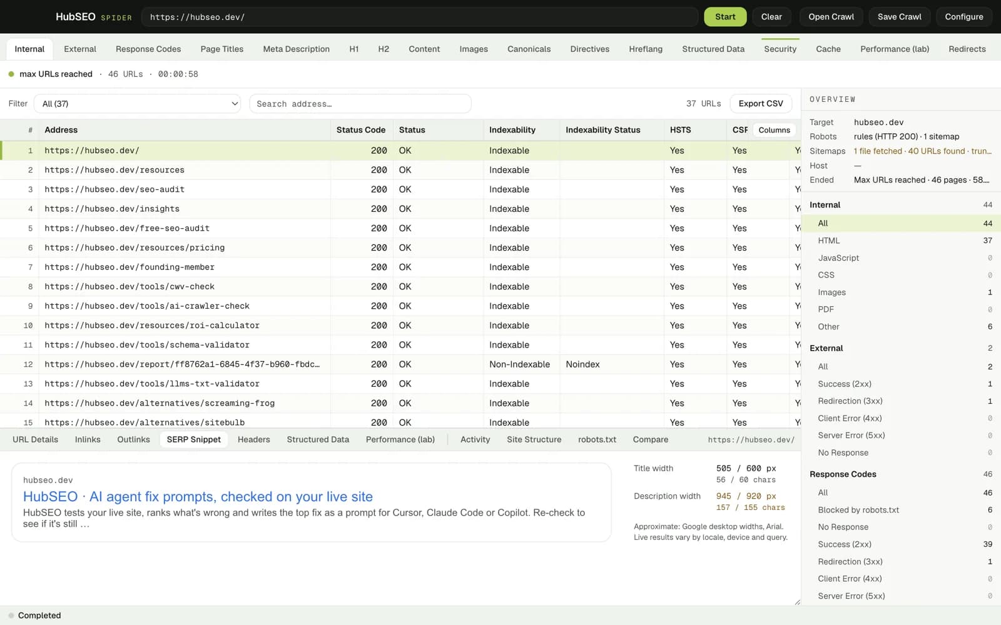The height and width of the screenshot is (625, 1001).
Task: Open the URL Details bottom tab
Action: [x=35, y=439]
